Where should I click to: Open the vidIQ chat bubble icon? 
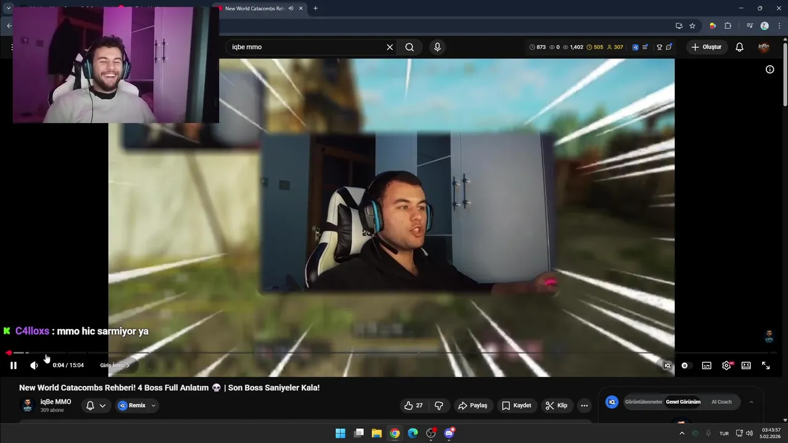pyautogui.click(x=669, y=47)
